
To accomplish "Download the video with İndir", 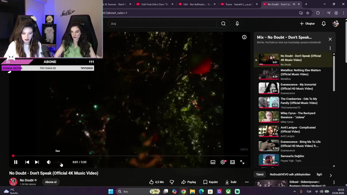I will [231, 182].
